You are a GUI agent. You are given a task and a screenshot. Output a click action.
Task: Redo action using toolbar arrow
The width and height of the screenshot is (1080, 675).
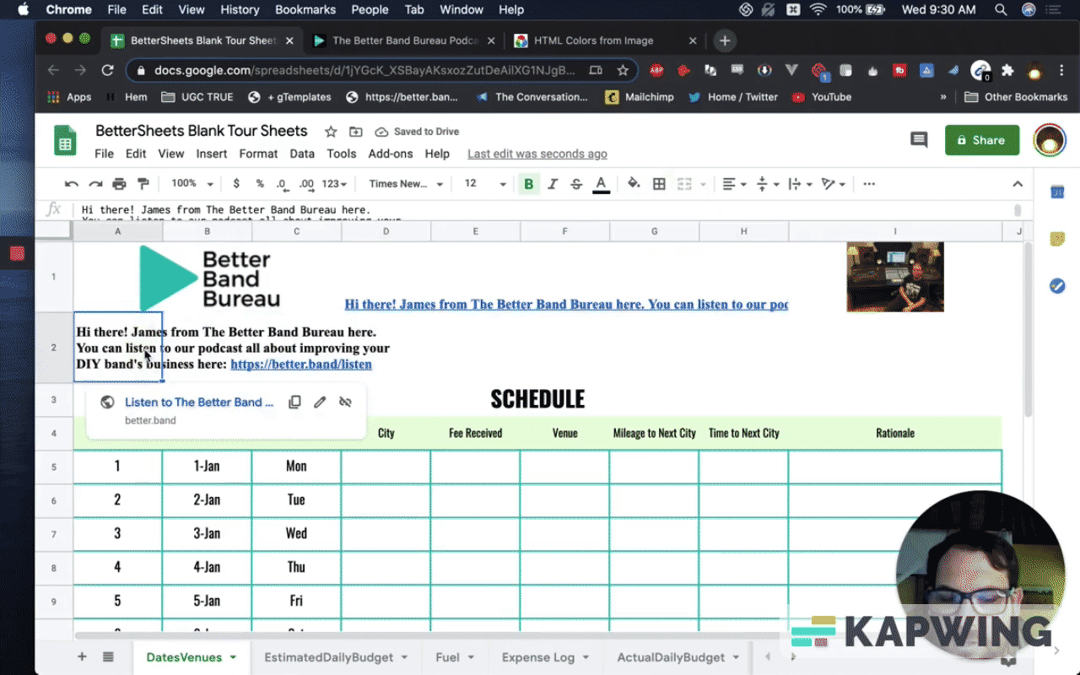[x=95, y=184]
